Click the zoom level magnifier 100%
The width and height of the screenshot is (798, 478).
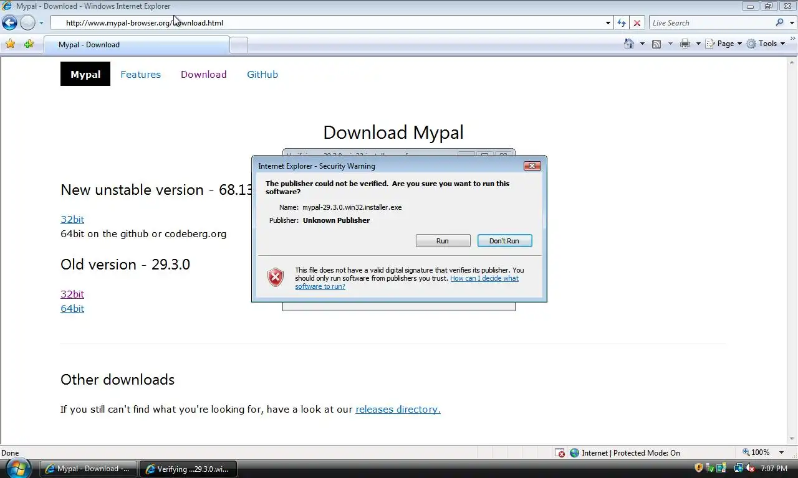[x=756, y=452]
